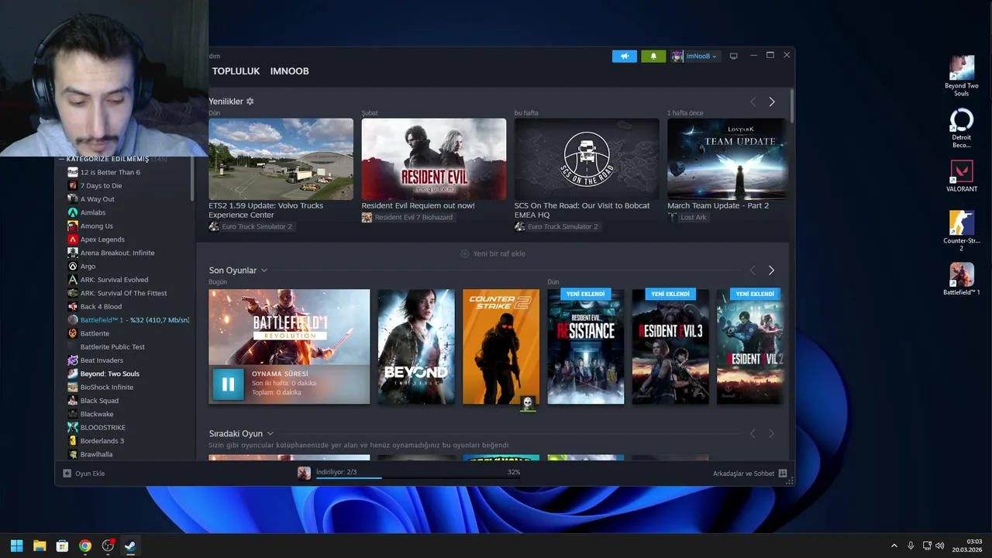
Task: Click the main content scrollbar
Action: (791, 105)
